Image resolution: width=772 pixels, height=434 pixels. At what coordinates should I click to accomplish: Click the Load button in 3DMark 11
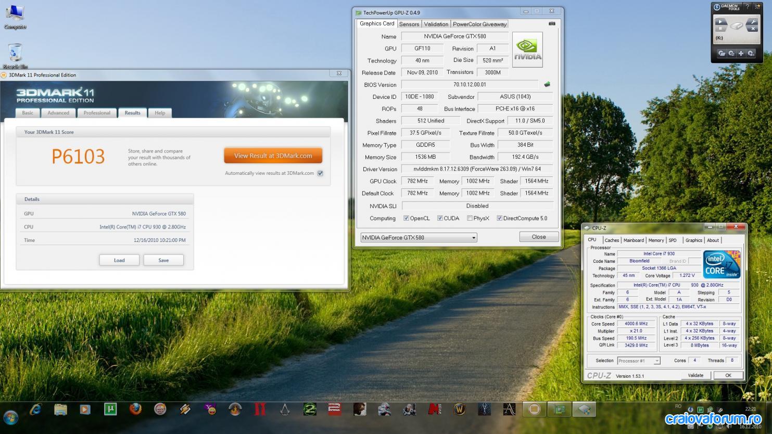[x=119, y=260]
